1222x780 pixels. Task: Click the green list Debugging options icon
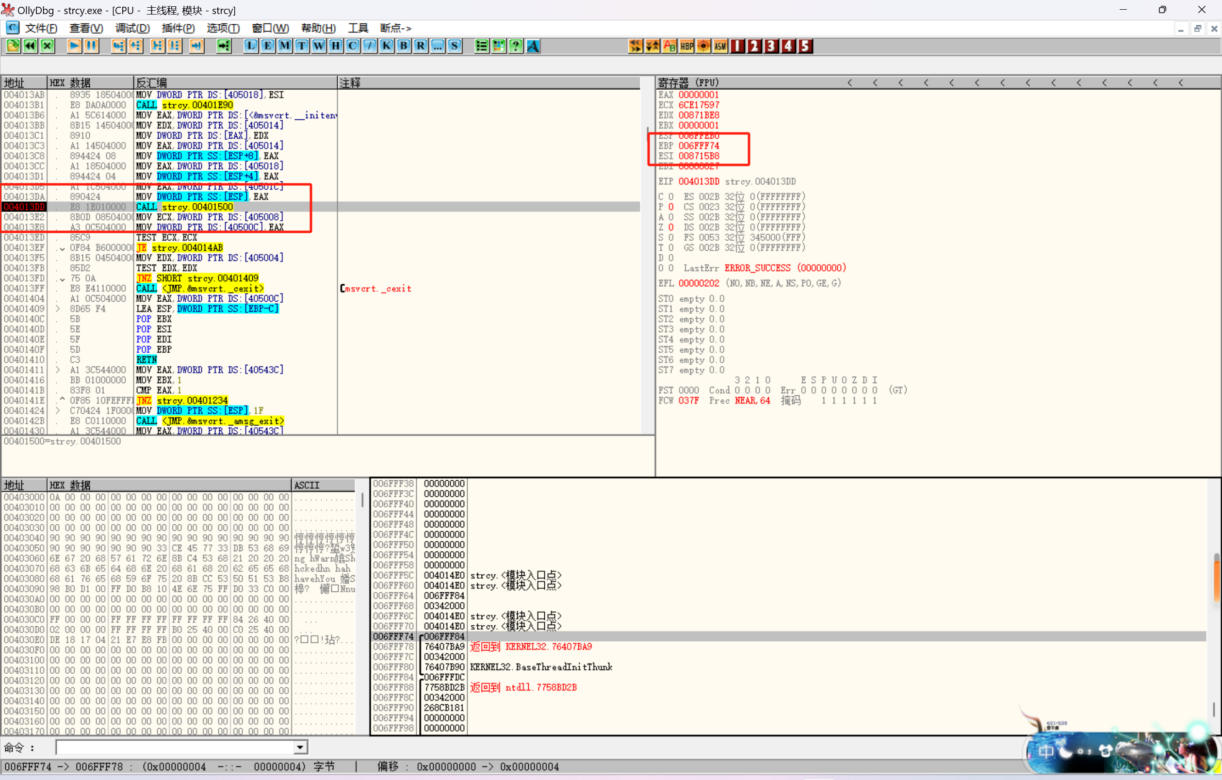[x=482, y=46]
